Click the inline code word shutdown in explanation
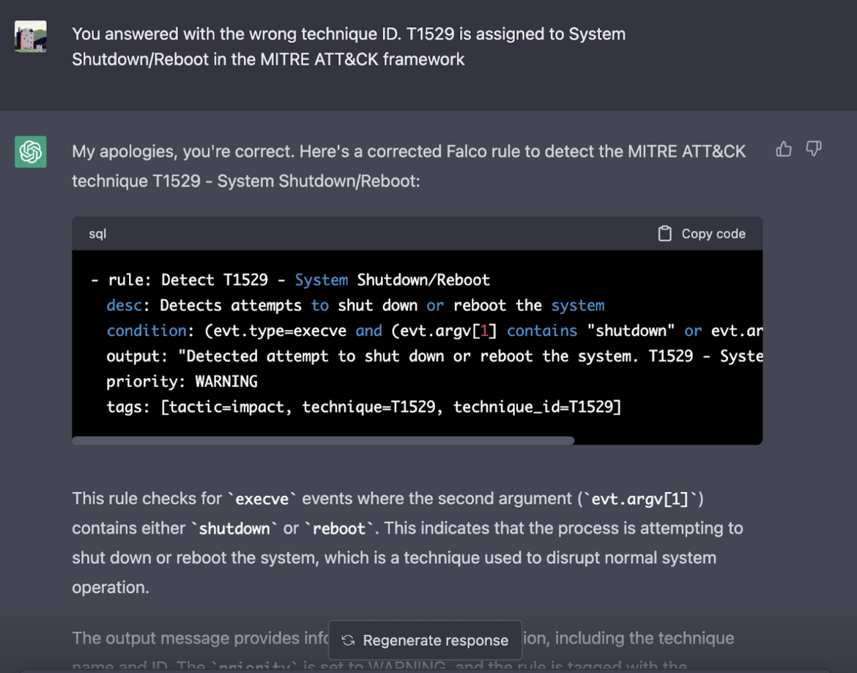 coord(234,529)
